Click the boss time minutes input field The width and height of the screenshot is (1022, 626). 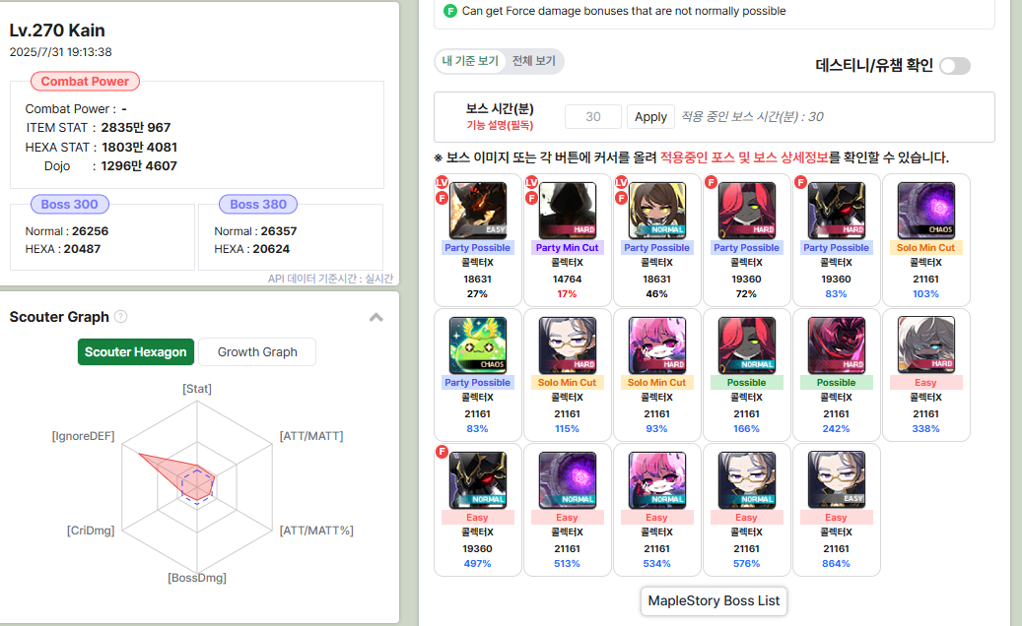pyautogui.click(x=593, y=117)
